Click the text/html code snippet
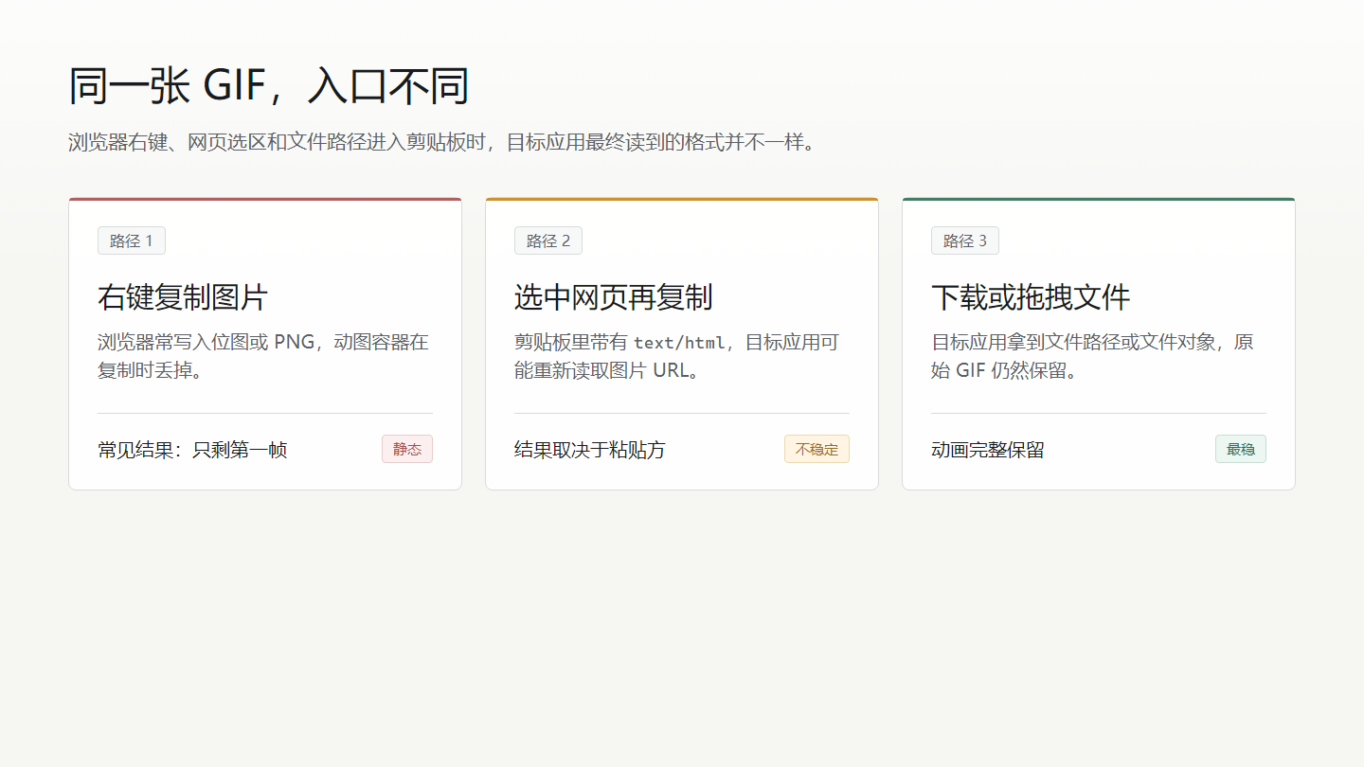This screenshot has width=1364, height=767. 679,343
